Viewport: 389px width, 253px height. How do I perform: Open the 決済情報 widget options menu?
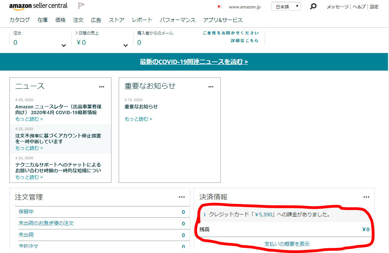pos(366,197)
